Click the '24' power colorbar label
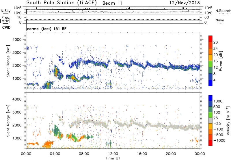 click(215, 49)
